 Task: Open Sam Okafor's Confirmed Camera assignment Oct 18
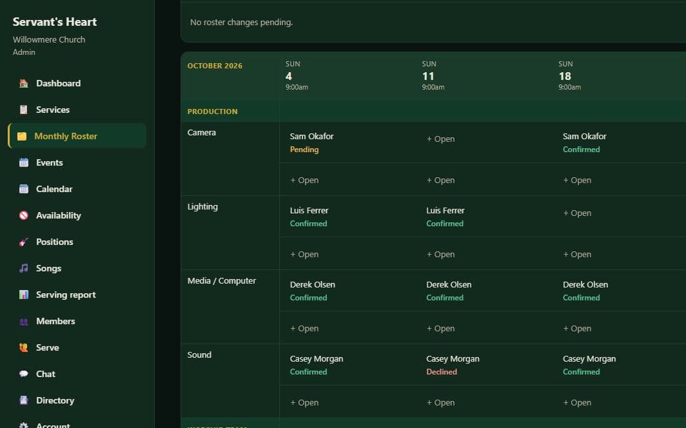[x=585, y=142]
